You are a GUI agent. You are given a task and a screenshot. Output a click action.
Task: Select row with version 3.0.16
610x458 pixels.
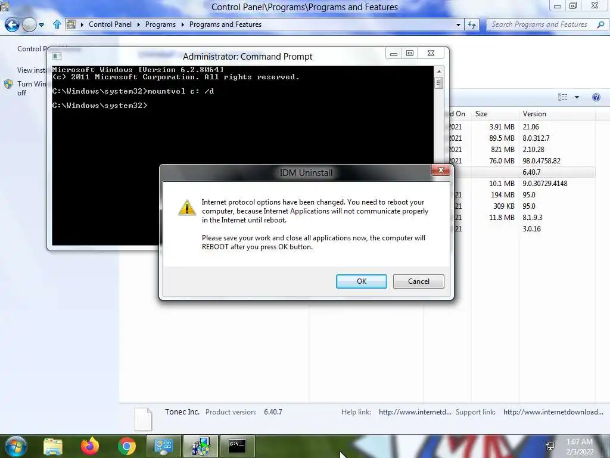pos(524,228)
